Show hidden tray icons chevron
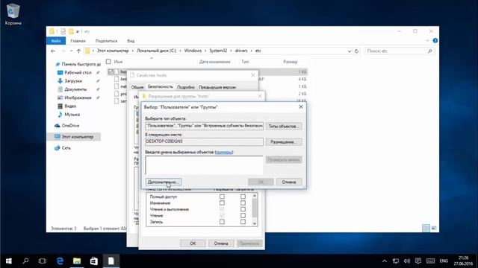The image size is (478, 268). click(385, 261)
